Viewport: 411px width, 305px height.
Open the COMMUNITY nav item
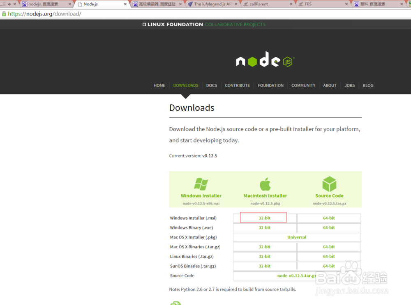303,85
